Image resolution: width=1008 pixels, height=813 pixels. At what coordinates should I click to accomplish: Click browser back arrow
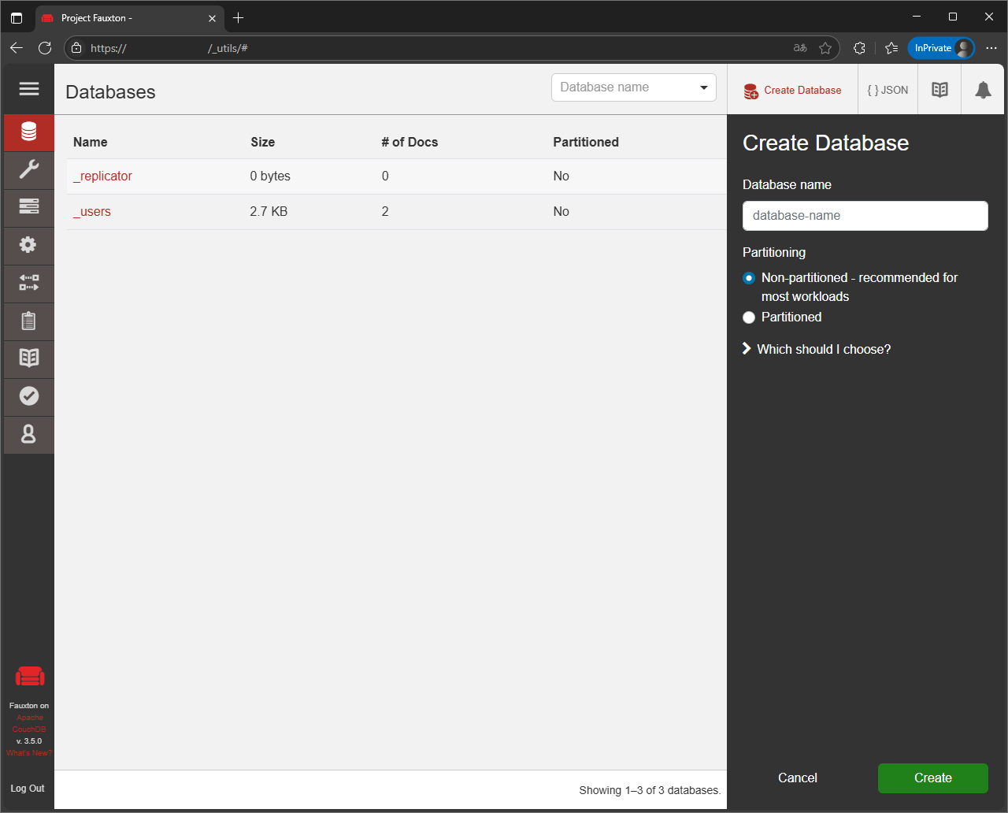coord(17,48)
